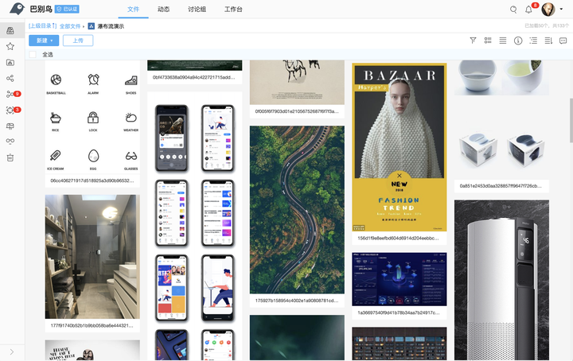Open the cloud drive icon in the sidebar
573x361 pixels.
(10, 31)
